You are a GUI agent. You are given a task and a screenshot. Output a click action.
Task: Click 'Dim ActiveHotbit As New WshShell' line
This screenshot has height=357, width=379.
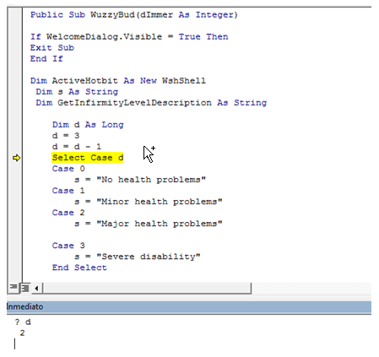coord(118,80)
